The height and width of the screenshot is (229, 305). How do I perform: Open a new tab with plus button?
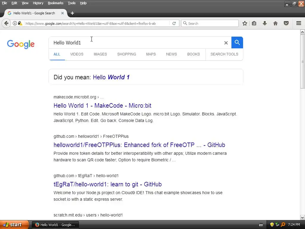(x=72, y=13)
